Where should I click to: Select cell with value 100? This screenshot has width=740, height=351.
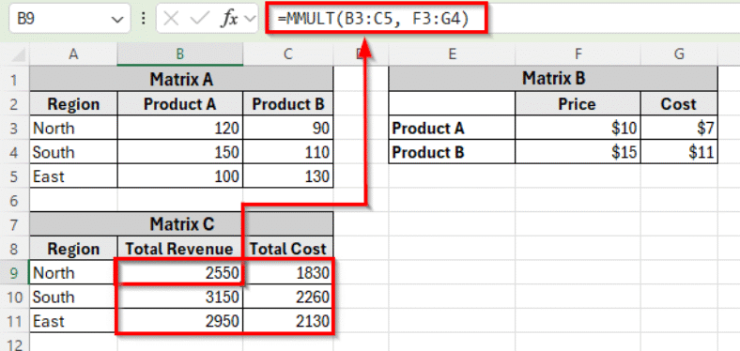point(179,176)
